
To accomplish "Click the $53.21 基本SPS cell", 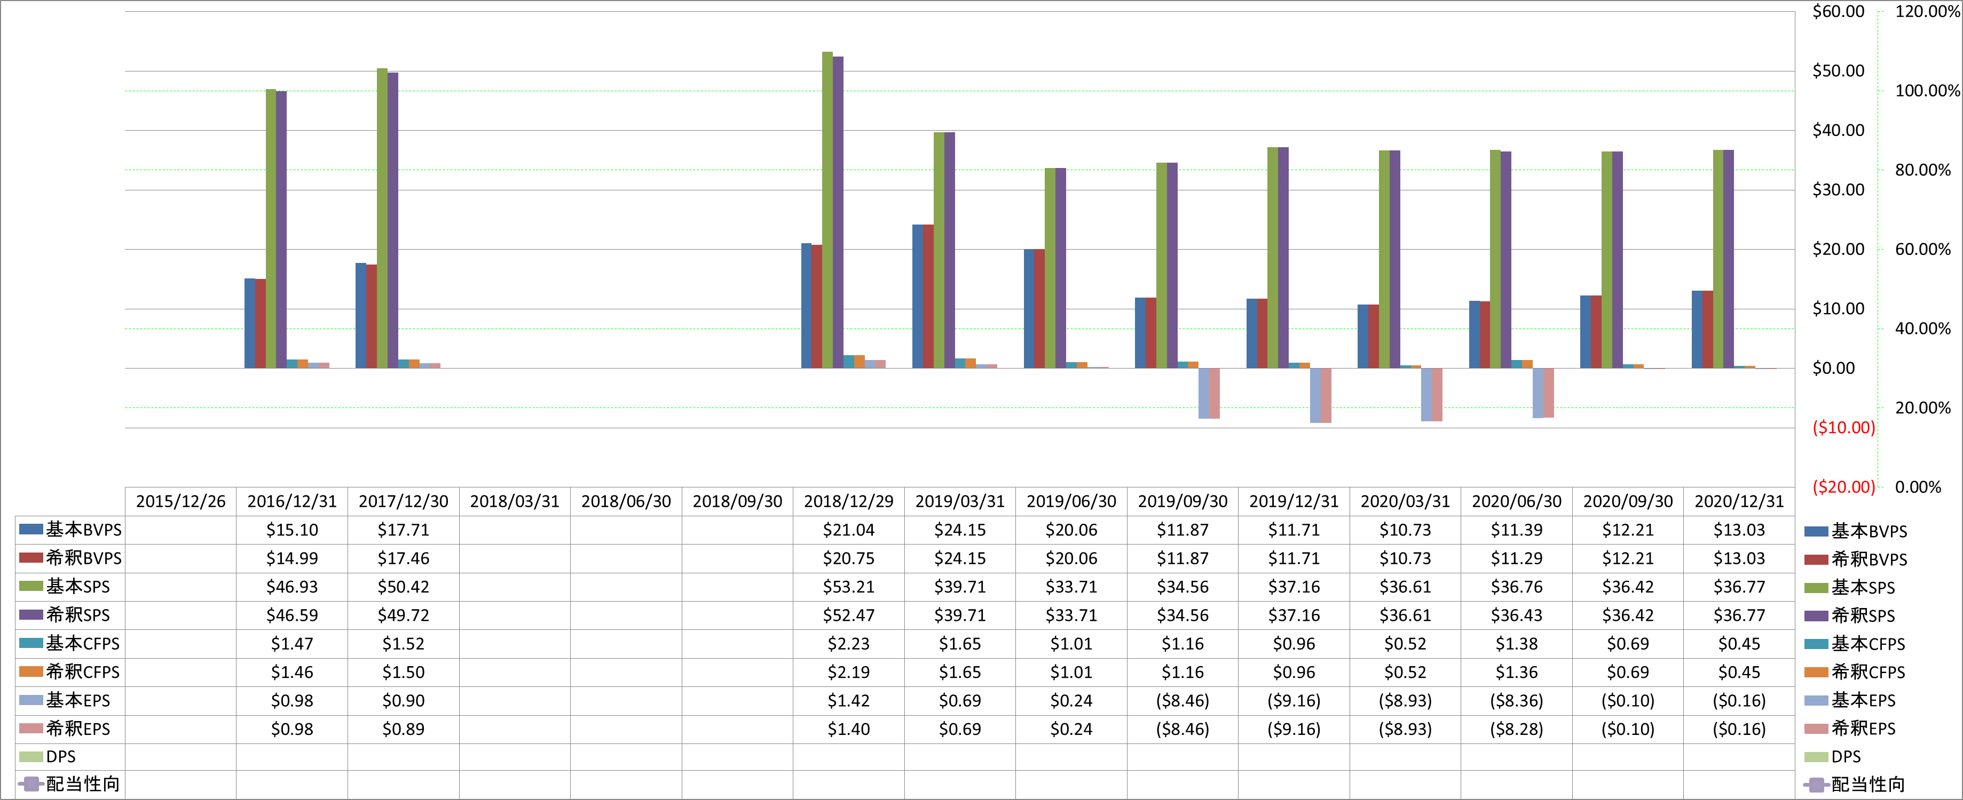I will tap(848, 587).
